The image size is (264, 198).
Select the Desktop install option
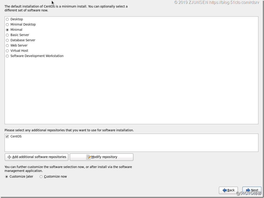(7, 19)
